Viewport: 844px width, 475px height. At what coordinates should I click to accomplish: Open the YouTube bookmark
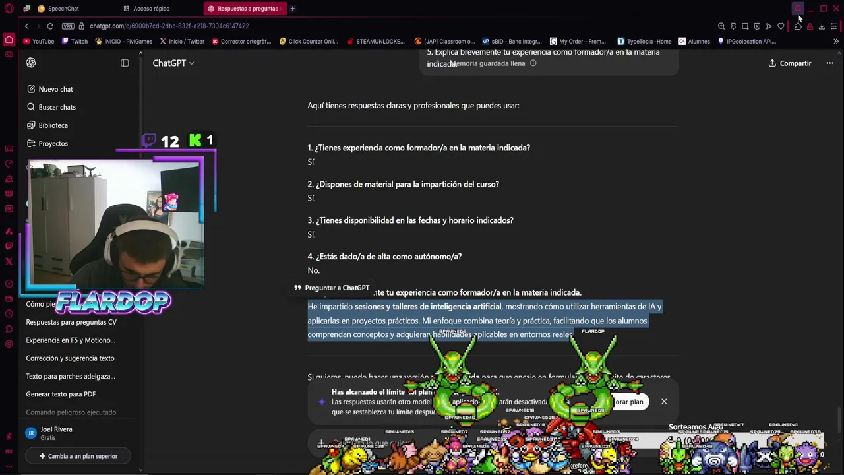[38, 41]
